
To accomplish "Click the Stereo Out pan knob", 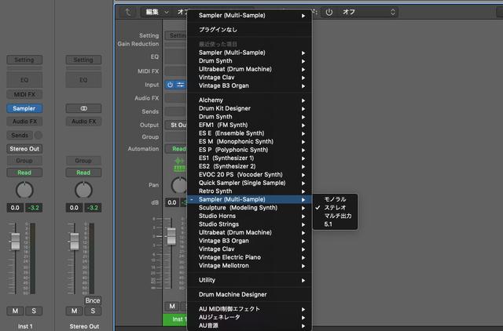I will 83,191.
